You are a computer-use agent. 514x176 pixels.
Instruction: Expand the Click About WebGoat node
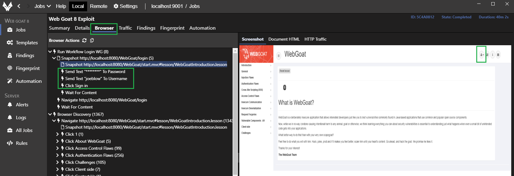tap(58, 141)
